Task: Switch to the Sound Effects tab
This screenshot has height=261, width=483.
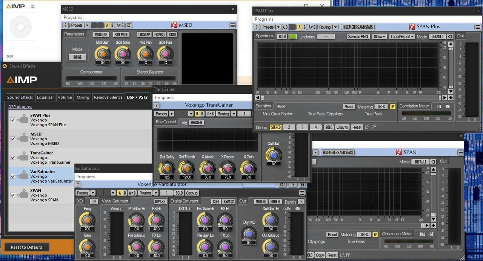Action: pyautogui.click(x=20, y=97)
